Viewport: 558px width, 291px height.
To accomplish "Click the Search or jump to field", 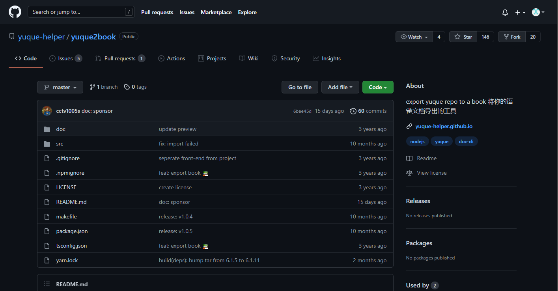I will [x=81, y=12].
